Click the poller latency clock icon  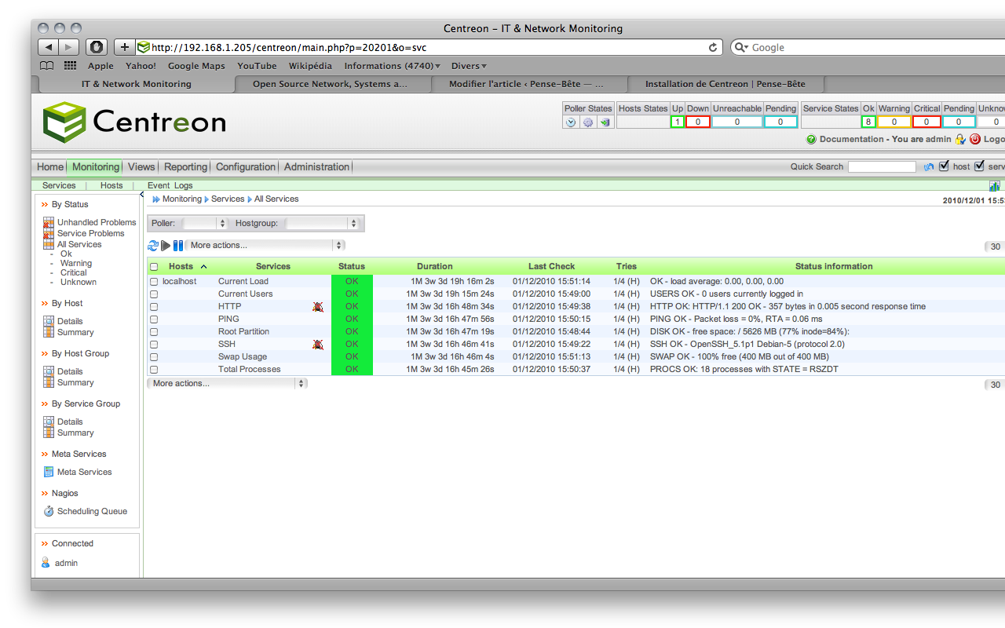[x=572, y=122]
